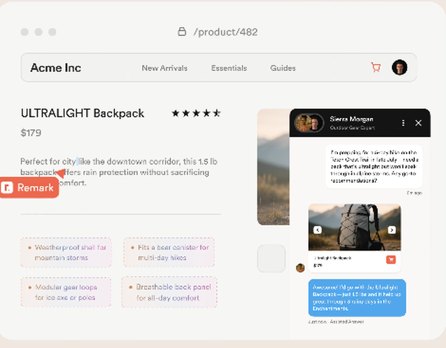Open the three-dot chat overflow menu
Screen dimensions: 446x348
coord(403,123)
